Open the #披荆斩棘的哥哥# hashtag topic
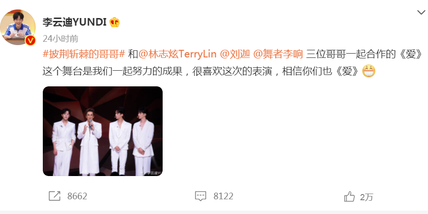This screenshot has height=214, width=428. [84, 54]
